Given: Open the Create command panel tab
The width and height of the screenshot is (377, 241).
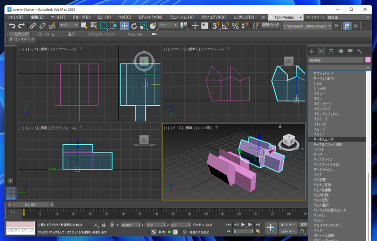Looking at the screenshot, I should [x=311, y=51].
